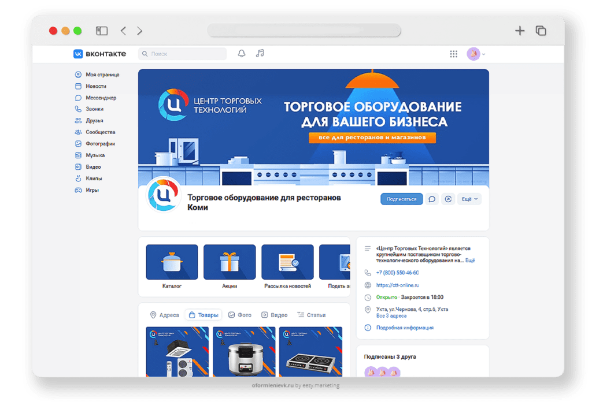Image resolution: width=592 pixels, height=409 pixels.
Task: Click the Игры gamepad icon
Action: (x=78, y=190)
